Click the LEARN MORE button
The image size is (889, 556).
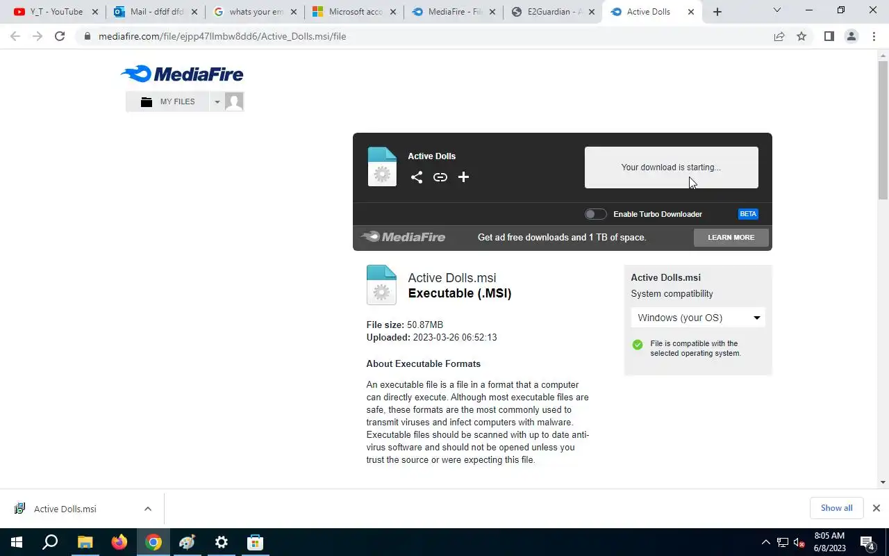click(x=731, y=237)
